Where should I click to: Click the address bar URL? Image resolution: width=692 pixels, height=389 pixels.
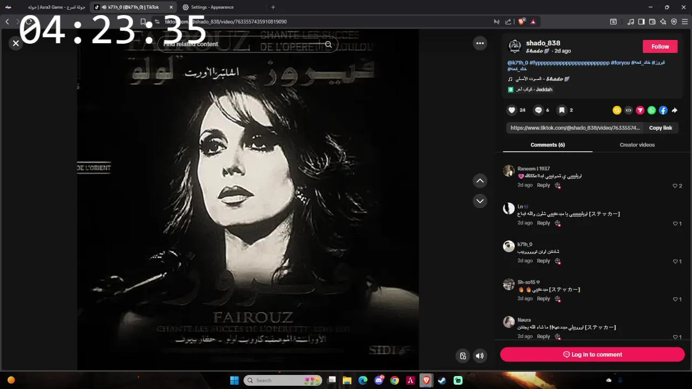pyautogui.click(x=225, y=22)
